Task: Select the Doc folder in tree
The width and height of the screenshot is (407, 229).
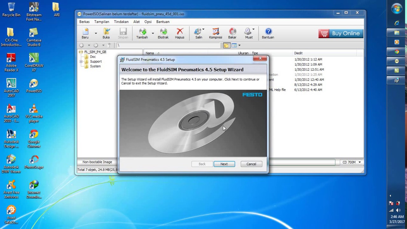Action: (x=93, y=57)
